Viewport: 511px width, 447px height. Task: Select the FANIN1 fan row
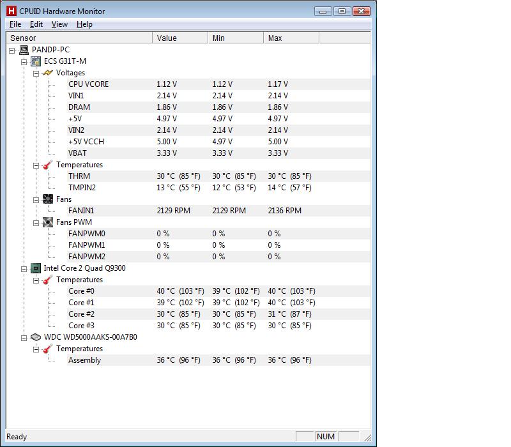coord(218,211)
